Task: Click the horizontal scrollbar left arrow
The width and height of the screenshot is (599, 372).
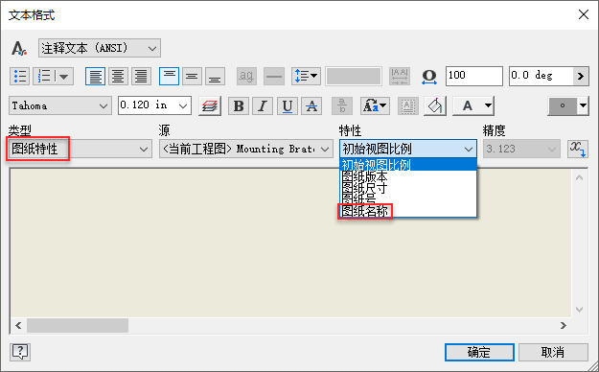Action: (x=18, y=325)
